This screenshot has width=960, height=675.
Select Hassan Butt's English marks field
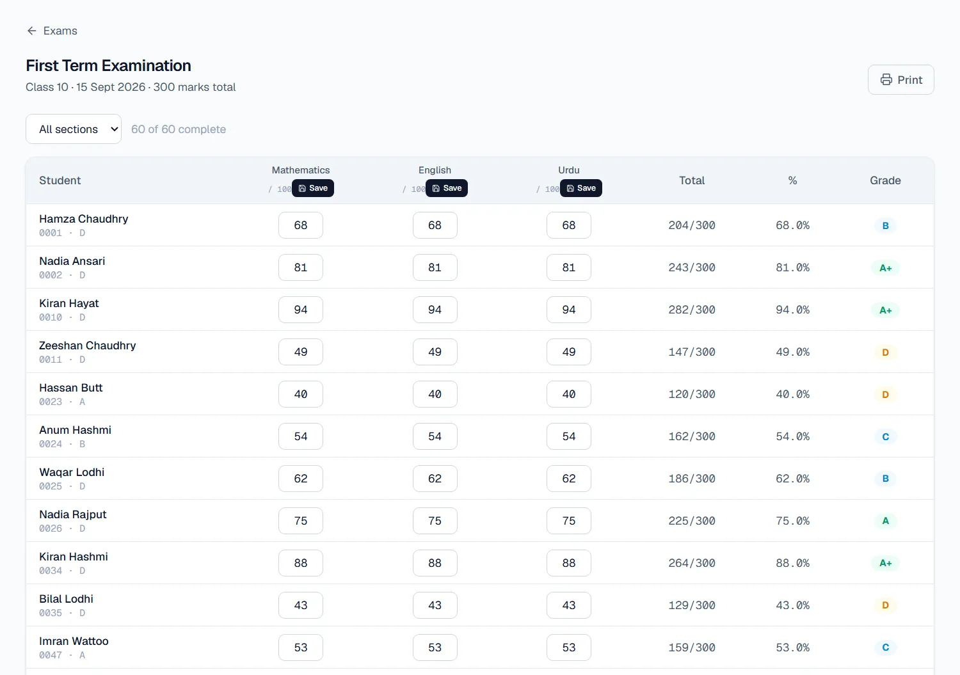tap(435, 394)
